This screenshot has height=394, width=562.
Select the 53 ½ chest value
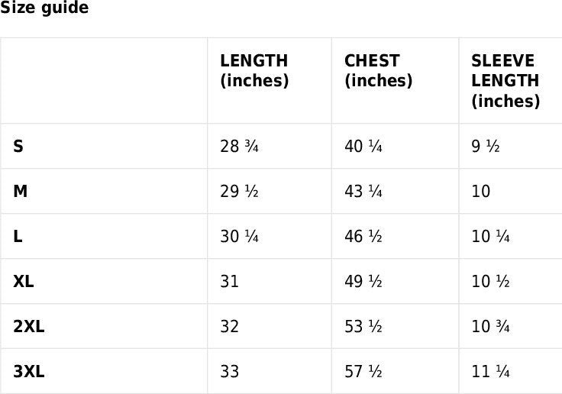click(x=363, y=327)
